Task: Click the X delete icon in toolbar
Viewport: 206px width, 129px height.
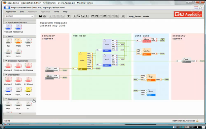Action: 123,16
